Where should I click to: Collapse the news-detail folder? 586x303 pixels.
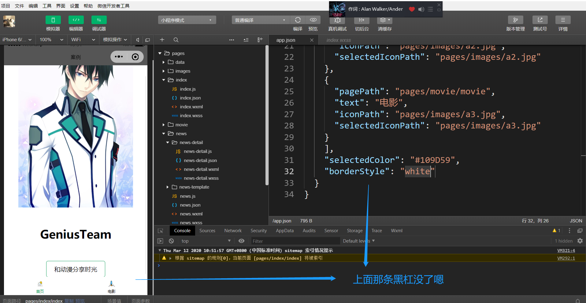click(168, 142)
